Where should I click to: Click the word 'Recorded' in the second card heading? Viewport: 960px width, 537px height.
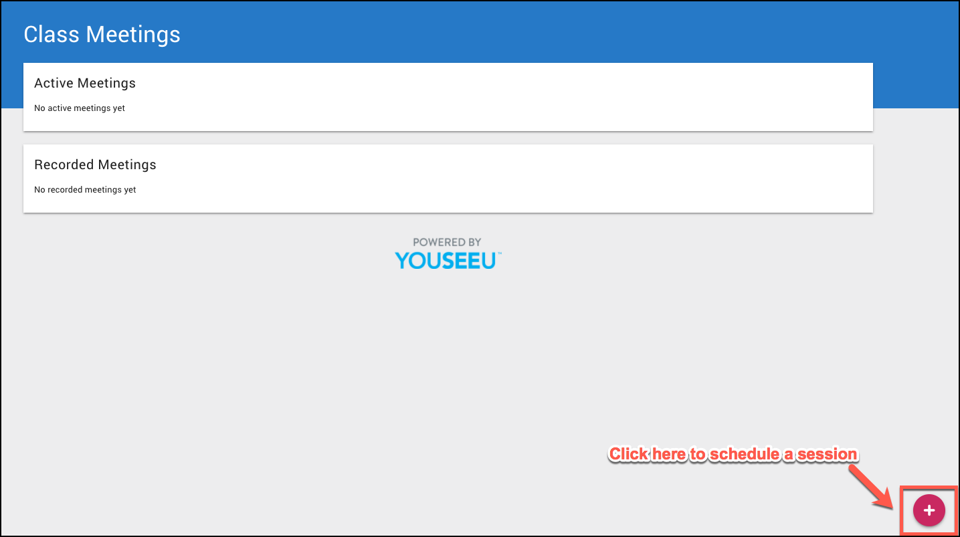[x=66, y=165]
